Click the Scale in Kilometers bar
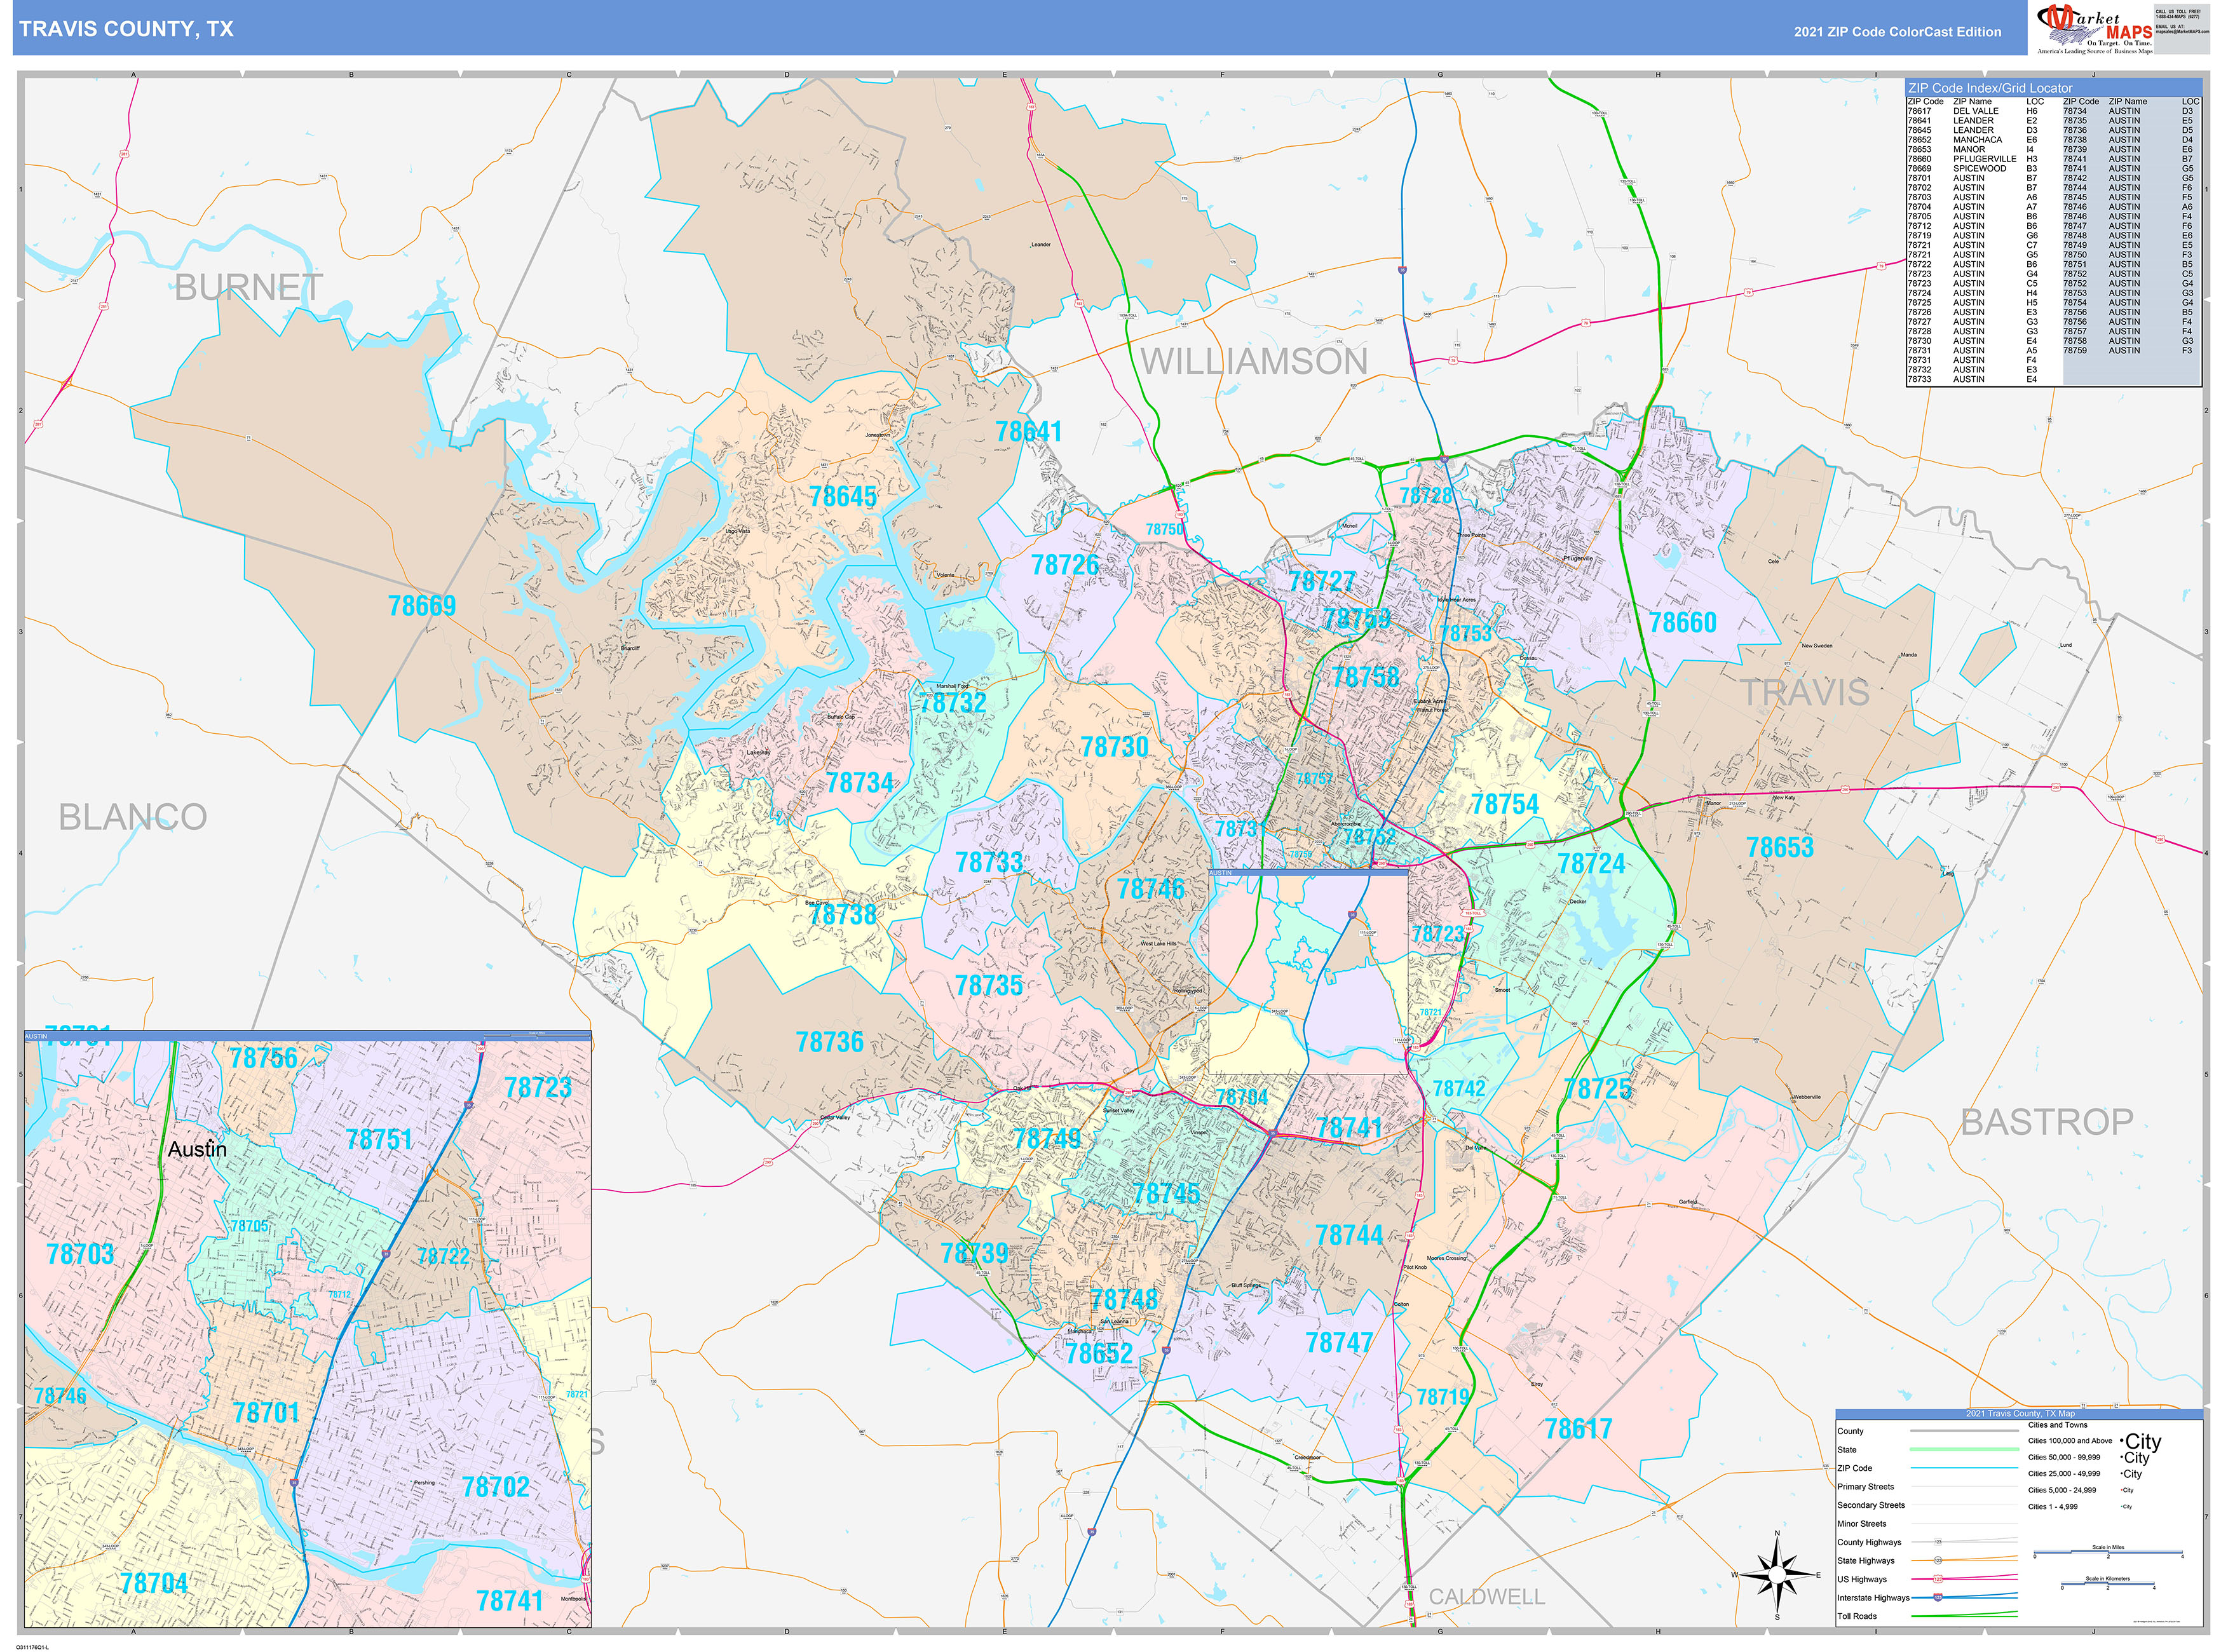2221x1652 pixels. [x=2108, y=1584]
